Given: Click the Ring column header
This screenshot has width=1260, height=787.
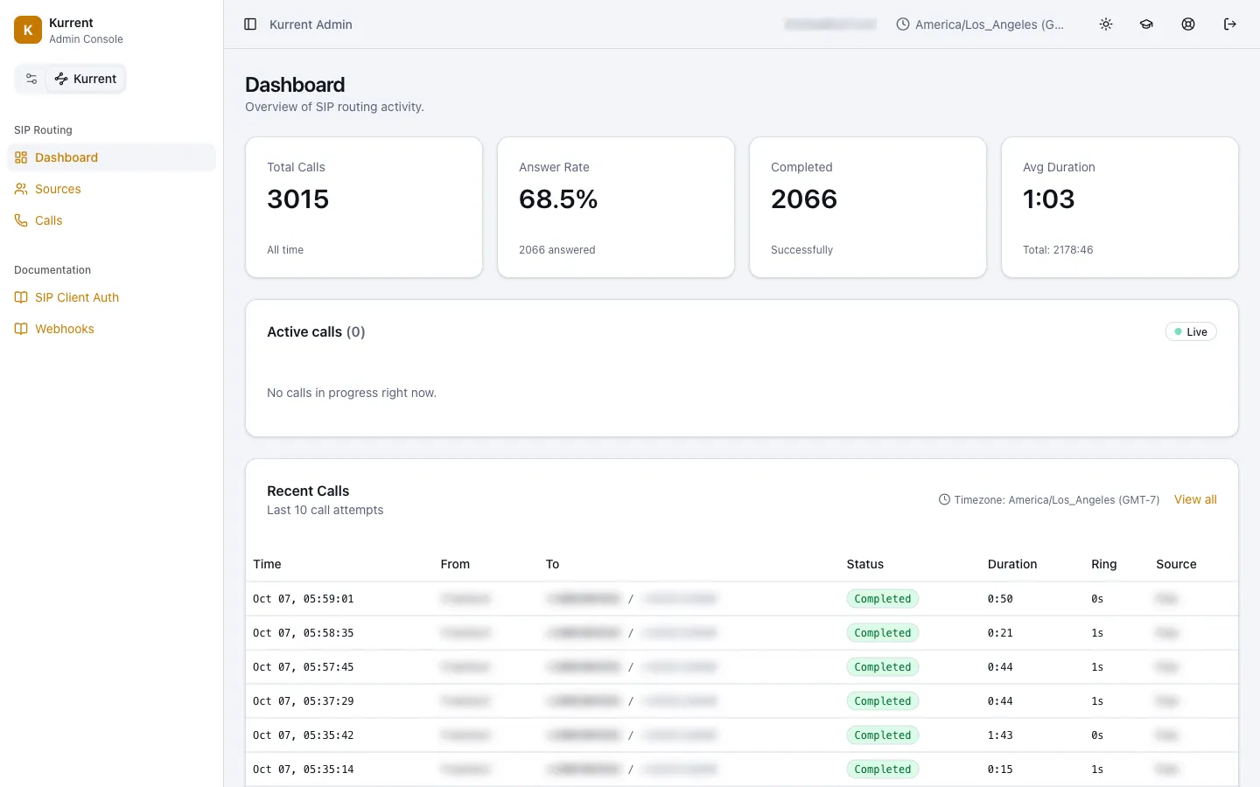Looking at the screenshot, I should tap(1104, 564).
